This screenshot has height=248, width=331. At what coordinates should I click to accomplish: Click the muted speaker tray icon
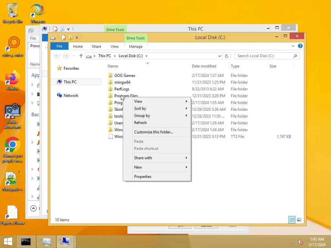(x=300, y=242)
